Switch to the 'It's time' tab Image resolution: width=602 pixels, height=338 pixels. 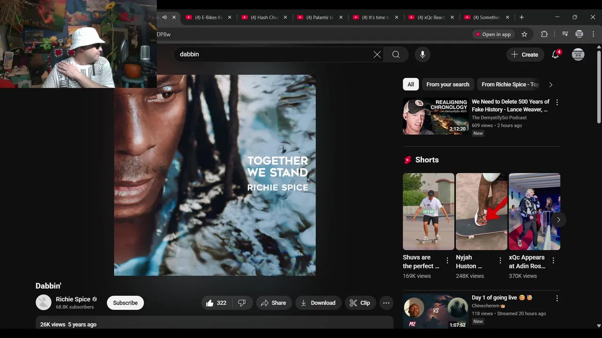pyautogui.click(x=375, y=17)
